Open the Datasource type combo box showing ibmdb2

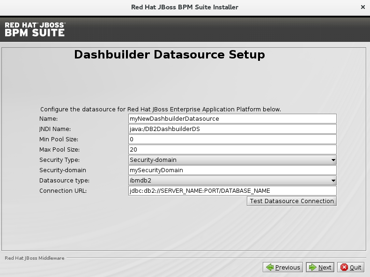point(232,181)
